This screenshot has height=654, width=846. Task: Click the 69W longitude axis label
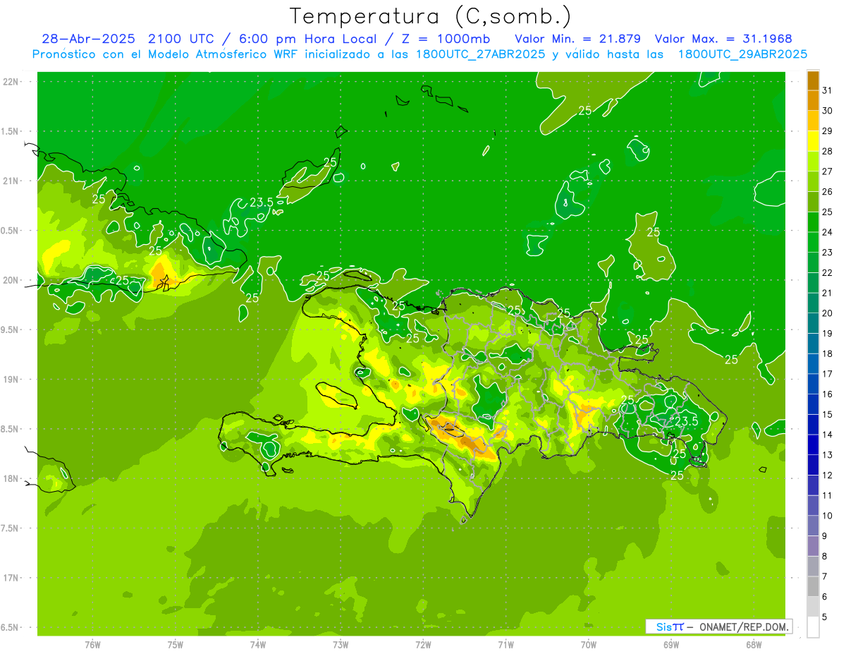[671, 644]
